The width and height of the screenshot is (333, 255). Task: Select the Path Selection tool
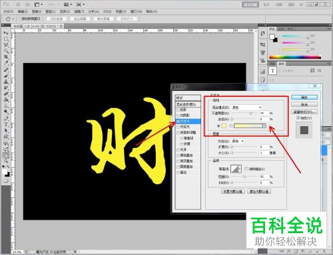(6, 131)
